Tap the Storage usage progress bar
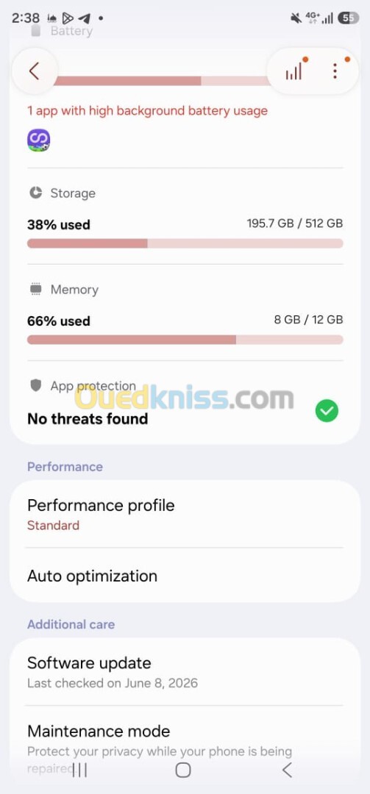 pos(185,243)
